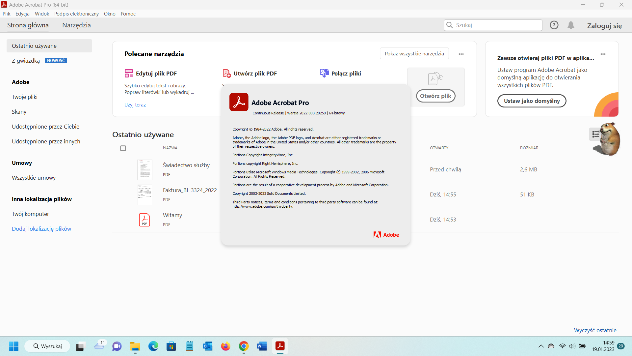
Task: Open notifications bell icon
Action: point(571,25)
